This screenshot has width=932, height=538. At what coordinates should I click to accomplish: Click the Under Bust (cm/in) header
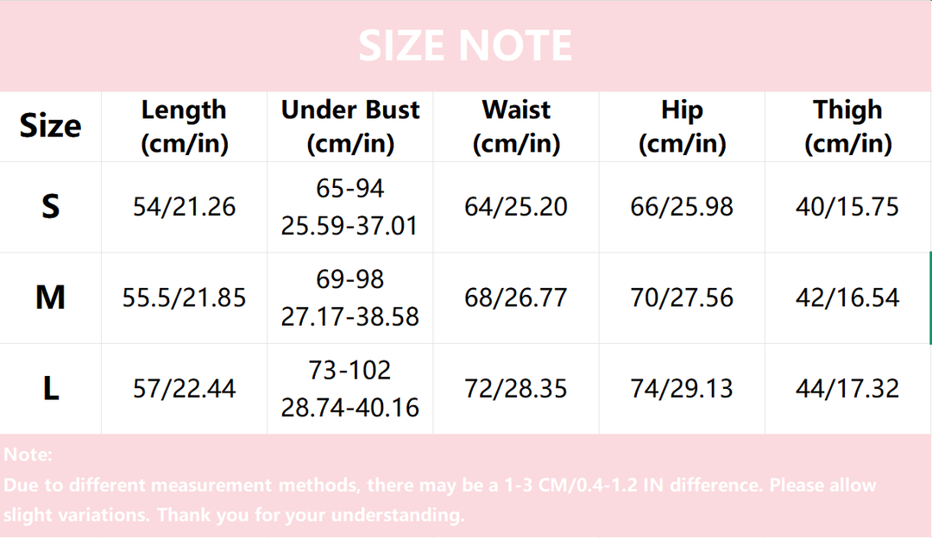[x=350, y=127]
